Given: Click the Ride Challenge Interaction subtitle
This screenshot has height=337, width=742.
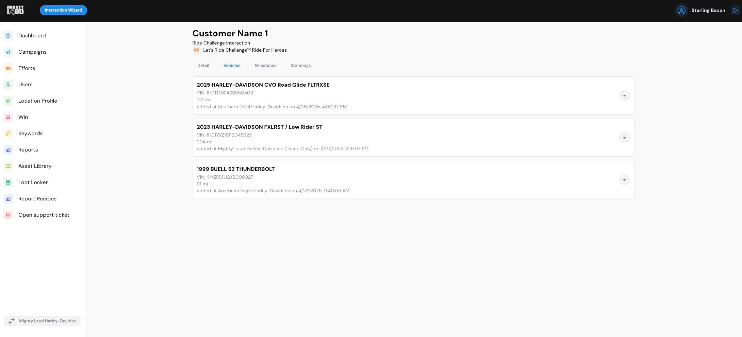Looking at the screenshot, I should point(221,43).
